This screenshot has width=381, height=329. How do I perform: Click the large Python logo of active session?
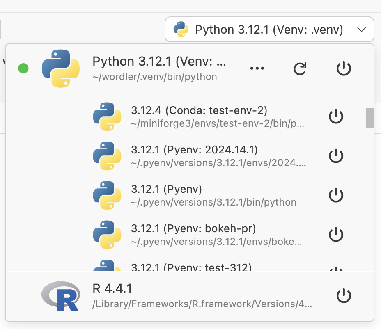click(x=60, y=69)
